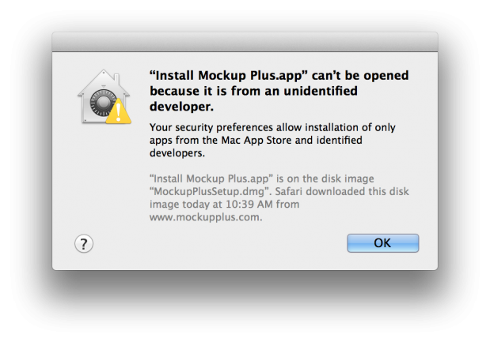Screen dimensions: 490x342
Task: Click the gray "MockupPlusSetup.dmg" file name
Action: 211,191
